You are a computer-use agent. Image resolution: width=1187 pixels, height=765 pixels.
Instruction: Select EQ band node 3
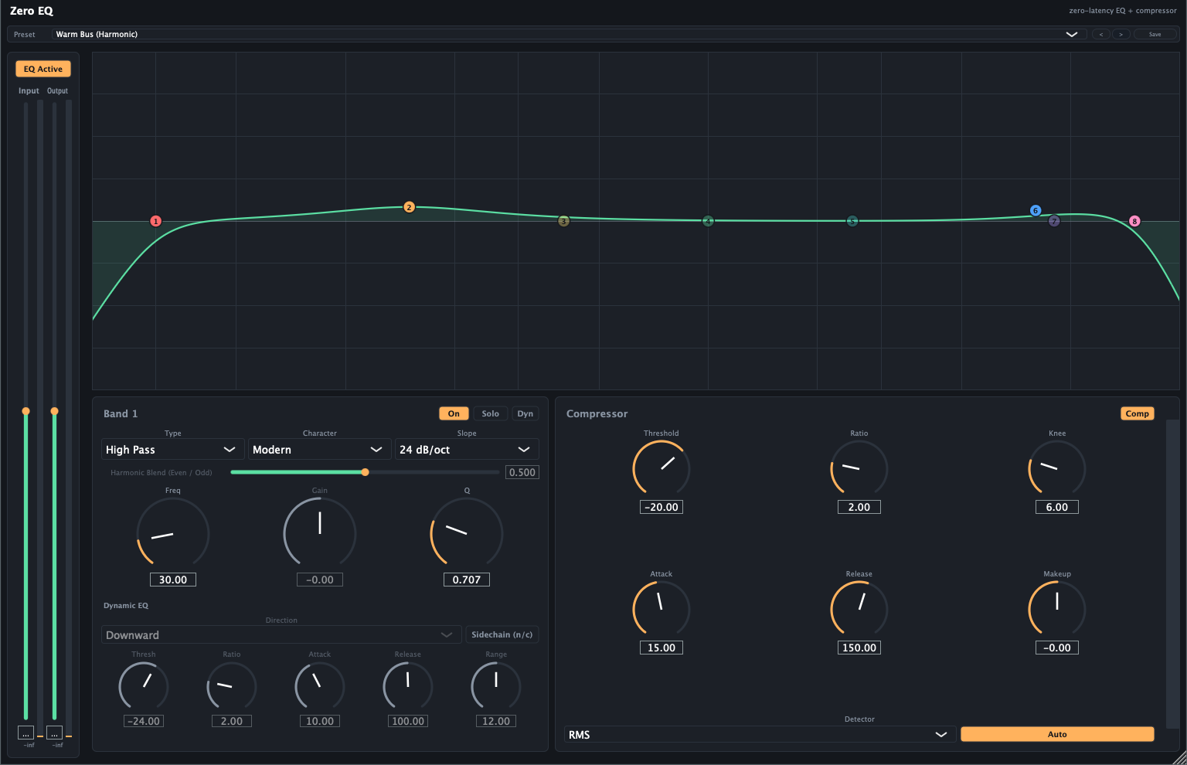coord(563,221)
